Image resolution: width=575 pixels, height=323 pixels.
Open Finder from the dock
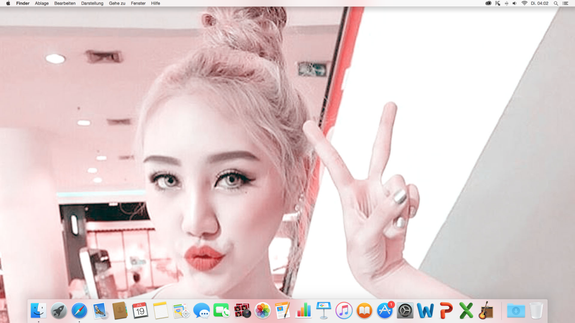pyautogui.click(x=38, y=310)
